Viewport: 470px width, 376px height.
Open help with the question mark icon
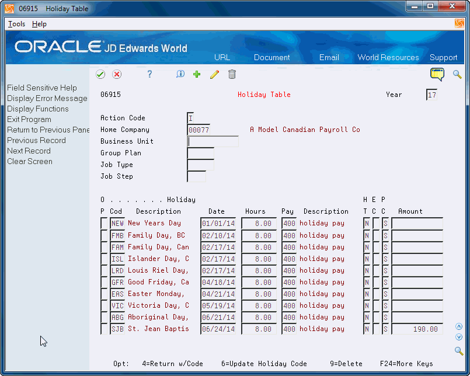pos(149,74)
